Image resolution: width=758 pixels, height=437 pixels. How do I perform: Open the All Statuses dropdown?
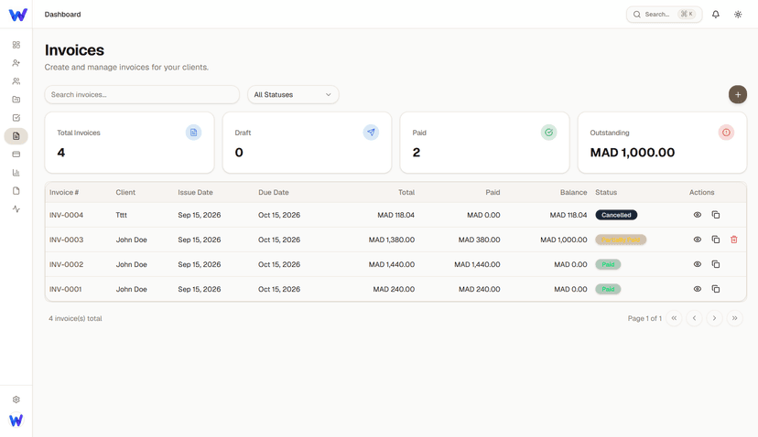[x=293, y=95]
